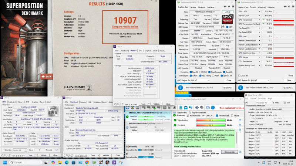This screenshot has height=166, width=296.
Task: Open the hamburger menu in GPU-Z Graphics Card window
Action: (233, 7)
